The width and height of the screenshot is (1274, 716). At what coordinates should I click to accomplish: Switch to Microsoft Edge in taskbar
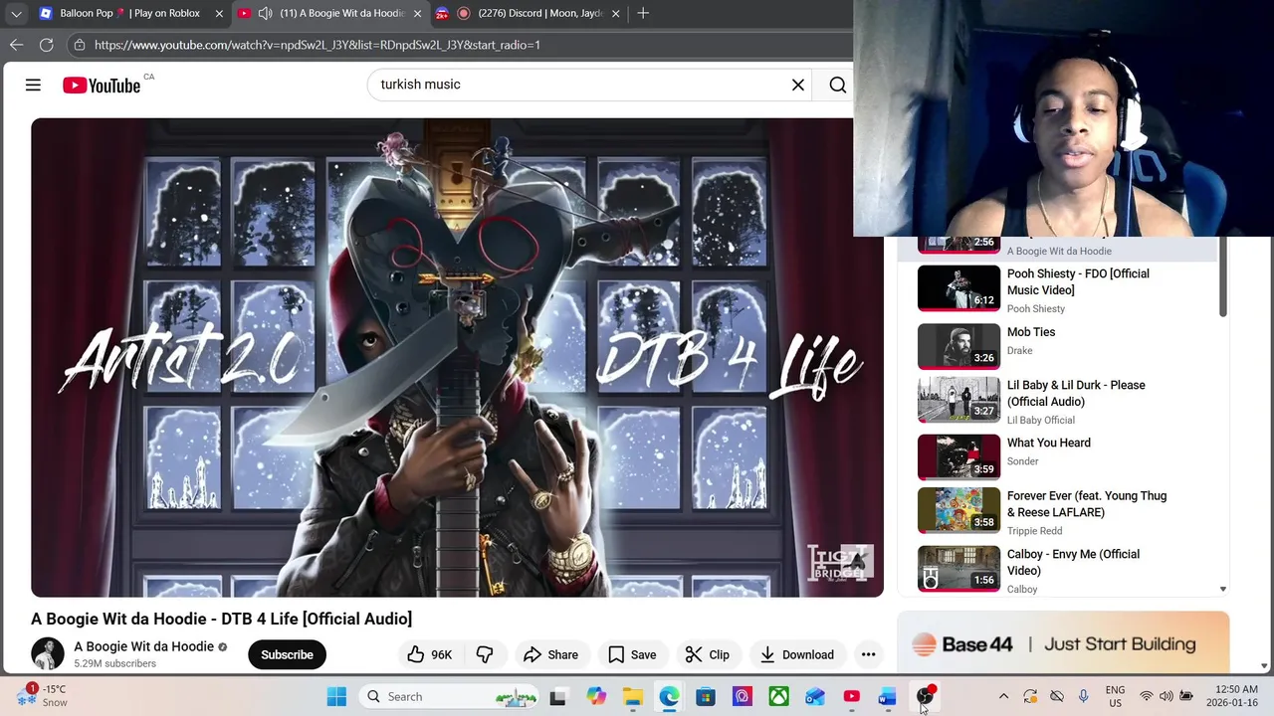point(669,697)
